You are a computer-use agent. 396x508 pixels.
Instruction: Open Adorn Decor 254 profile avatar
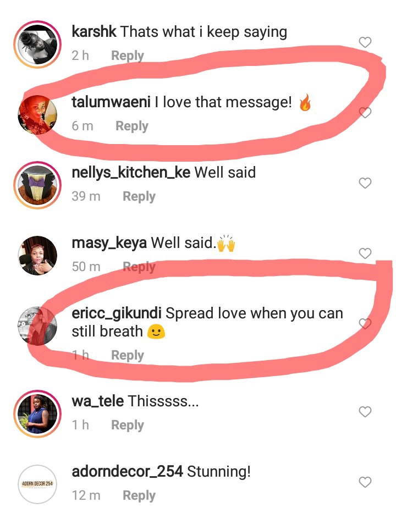click(x=37, y=484)
